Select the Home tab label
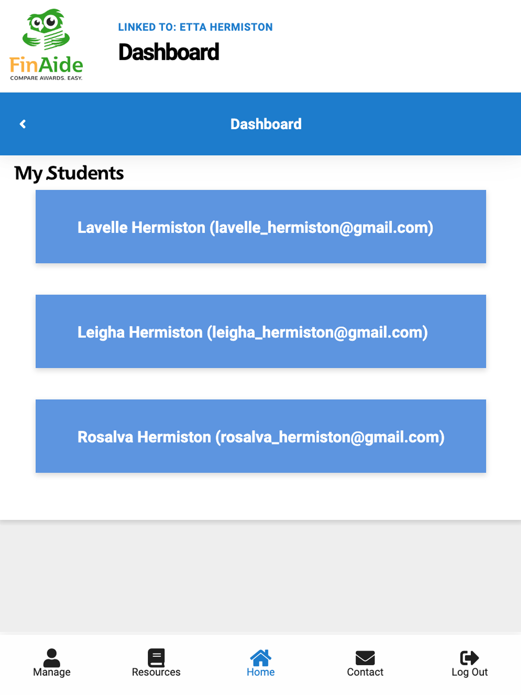This screenshot has height=695, width=521. [x=260, y=672]
